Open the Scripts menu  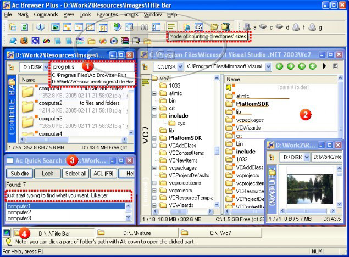pyautogui.click(x=131, y=14)
